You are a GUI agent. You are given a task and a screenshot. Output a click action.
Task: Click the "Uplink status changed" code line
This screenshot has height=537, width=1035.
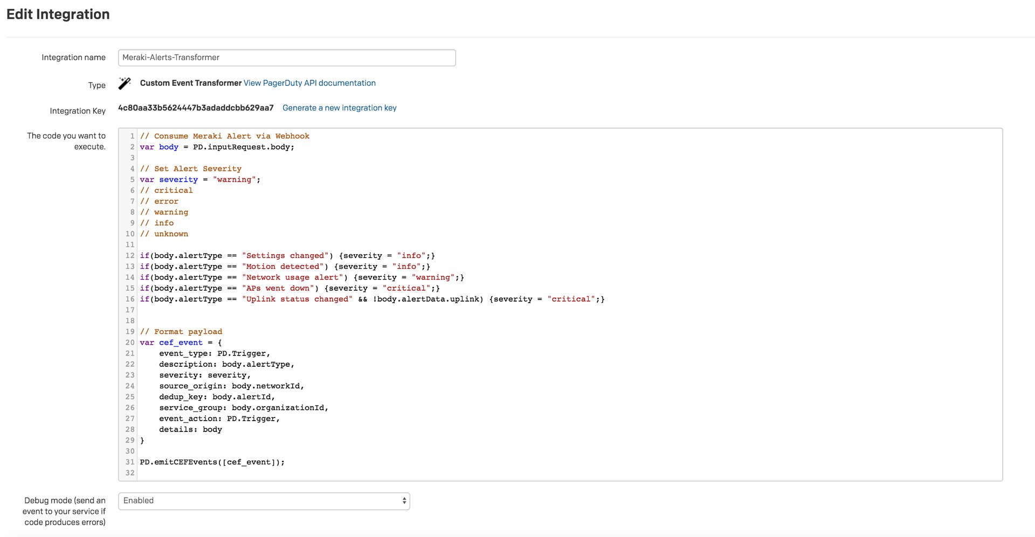pyautogui.click(x=372, y=299)
